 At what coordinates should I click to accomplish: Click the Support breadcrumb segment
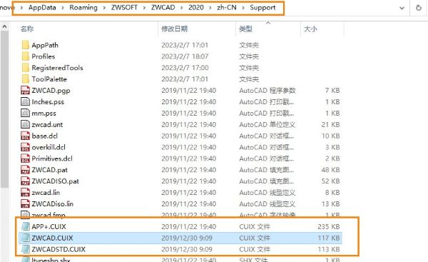pyautogui.click(x=263, y=7)
